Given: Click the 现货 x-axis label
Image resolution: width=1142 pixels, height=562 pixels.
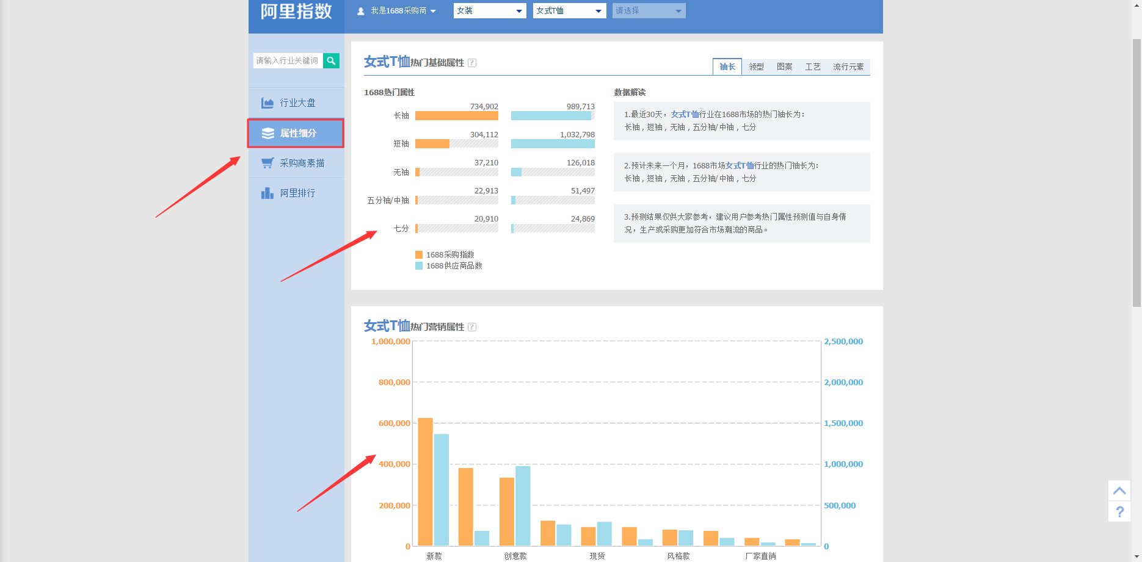Looking at the screenshot, I should pos(597,556).
